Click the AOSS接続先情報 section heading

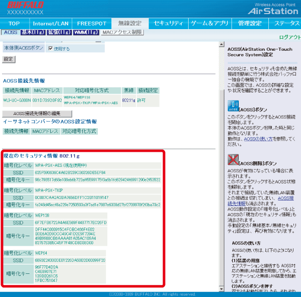24,81
